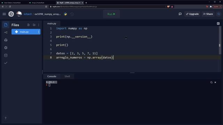Click code line 8 arreglo_numeros text
Image resolution: width=223 pixels, height=125 pixels.
(x=69, y=58)
